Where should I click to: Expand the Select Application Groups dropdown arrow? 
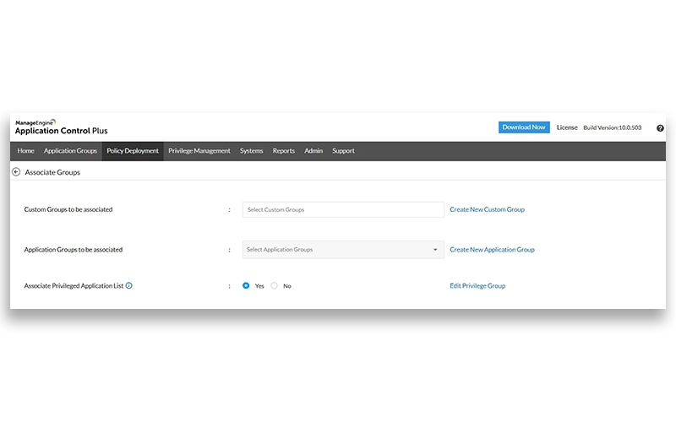435,250
